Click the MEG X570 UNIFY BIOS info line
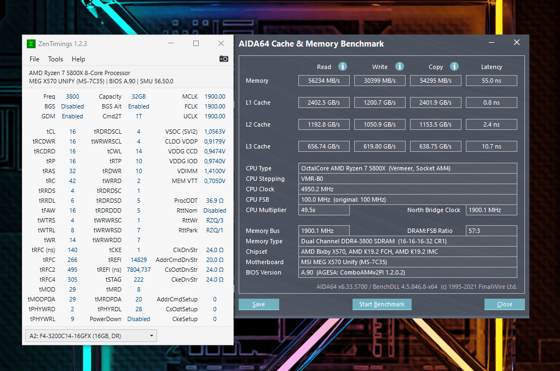 101,81
